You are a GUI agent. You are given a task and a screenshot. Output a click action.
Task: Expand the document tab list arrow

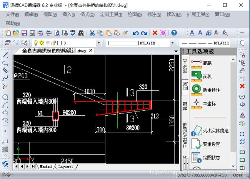point(176,51)
